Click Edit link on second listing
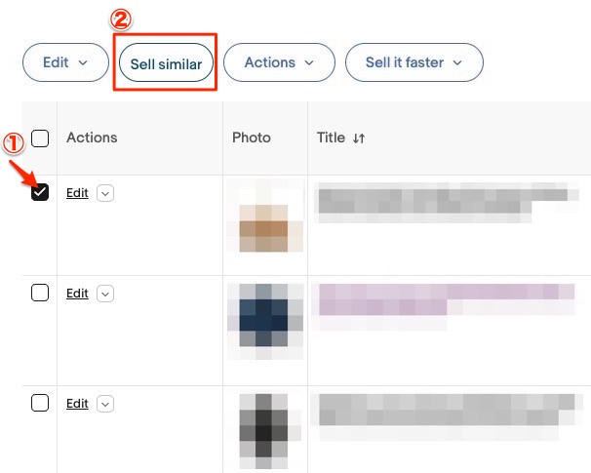591x473 pixels. tap(77, 293)
